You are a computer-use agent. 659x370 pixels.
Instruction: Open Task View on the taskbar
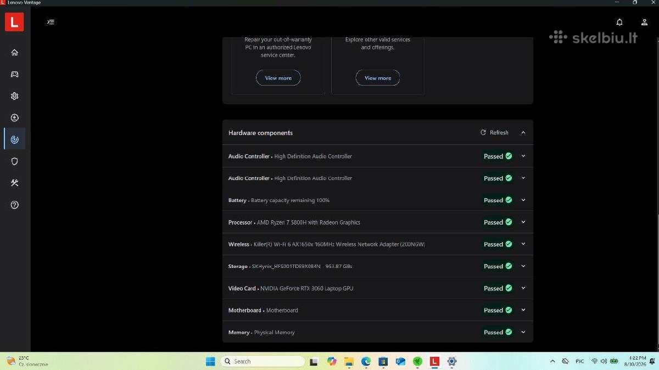(314, 361)
